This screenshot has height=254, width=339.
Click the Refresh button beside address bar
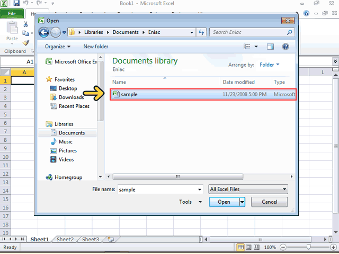pyautogui.click(x=201, y=32)
